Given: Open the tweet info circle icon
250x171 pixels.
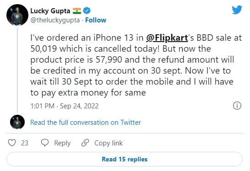Looking at the screenshot, I should point(237,106).
